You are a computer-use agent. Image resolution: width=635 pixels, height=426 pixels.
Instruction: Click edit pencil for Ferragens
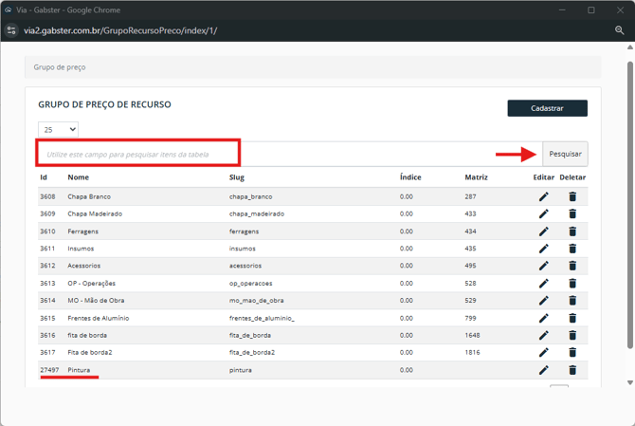[544, 232]
